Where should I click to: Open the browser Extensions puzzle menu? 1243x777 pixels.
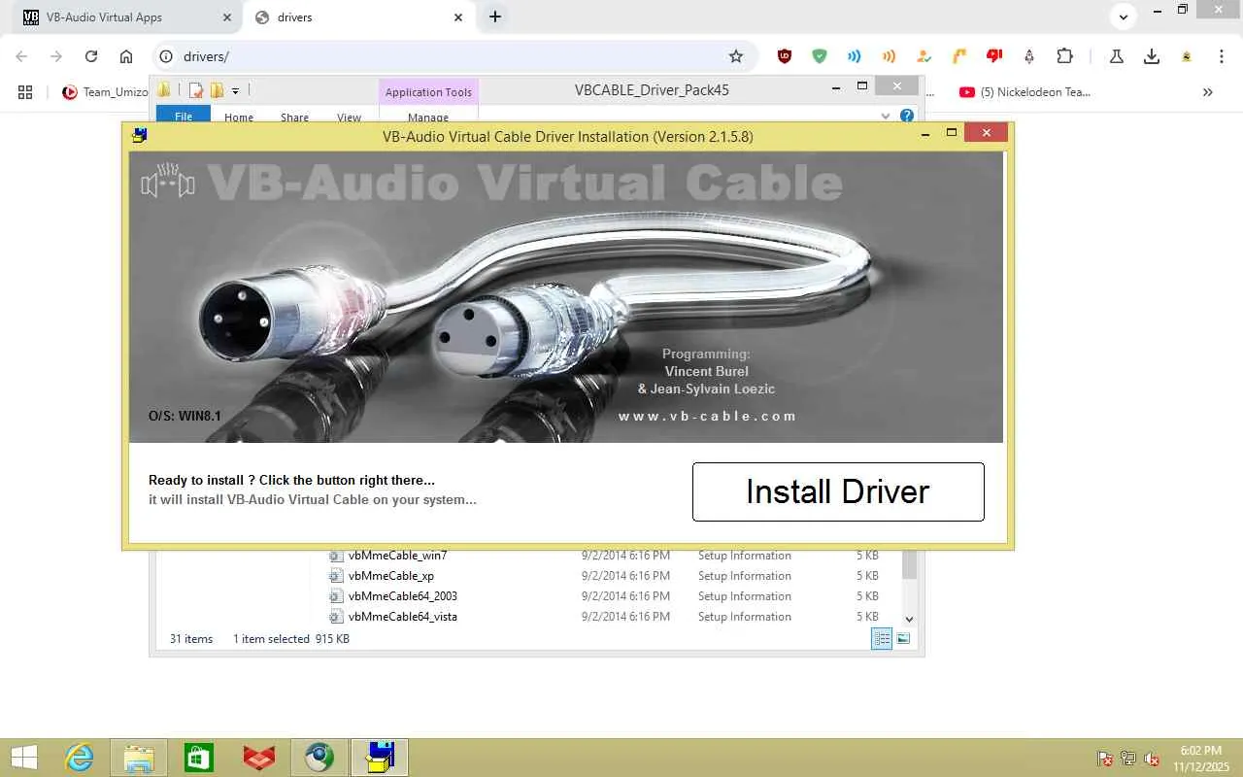pos(1064,56)
